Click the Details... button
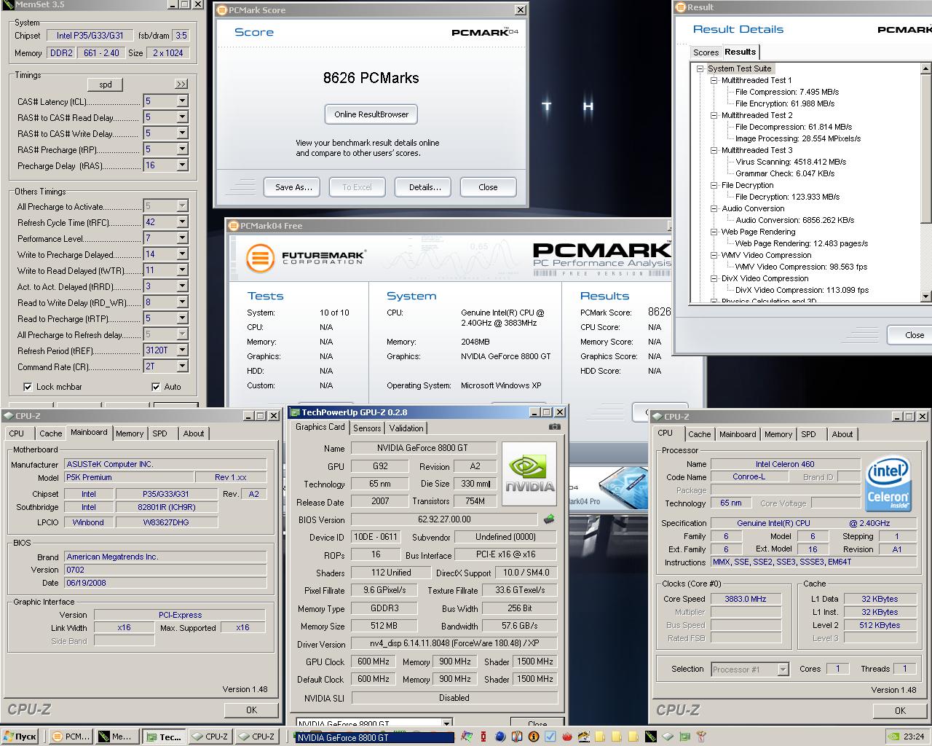This screenshot has height=746, width=932. point(424,187)
